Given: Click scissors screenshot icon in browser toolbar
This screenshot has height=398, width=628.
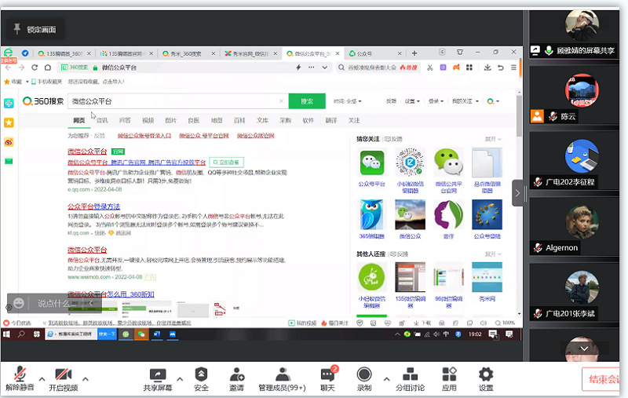Looking at the screenshot, I should [430, 68].
